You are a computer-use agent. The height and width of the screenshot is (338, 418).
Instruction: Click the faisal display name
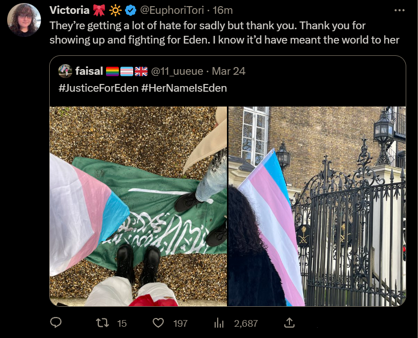click(x=89, y=71)
